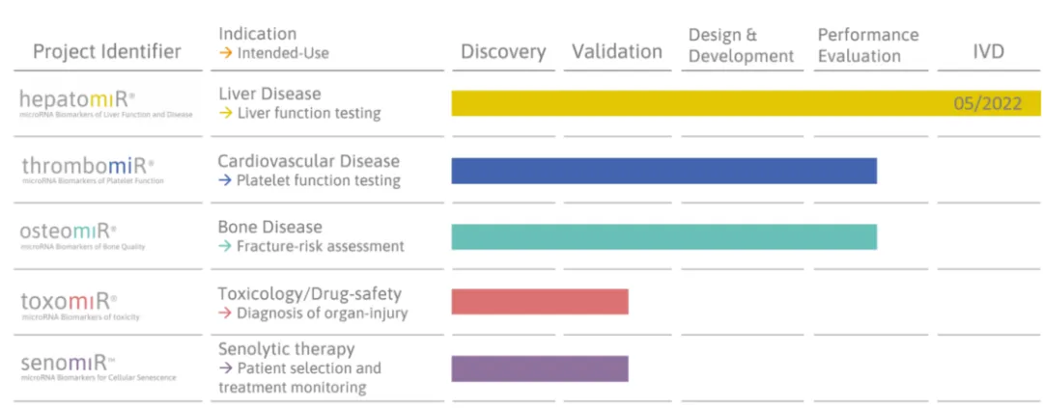The width and height of the screenshot is (1043, 408).
Task: Select the purple senomiR progress bar
Action: 540,368
